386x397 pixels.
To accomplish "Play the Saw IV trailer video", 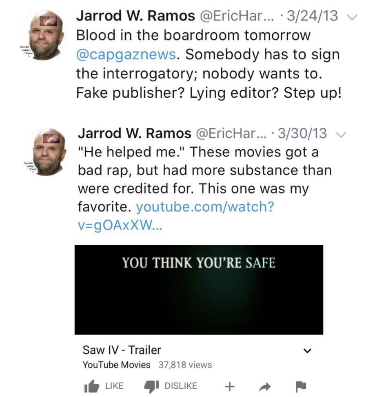I will coord(199,289).
